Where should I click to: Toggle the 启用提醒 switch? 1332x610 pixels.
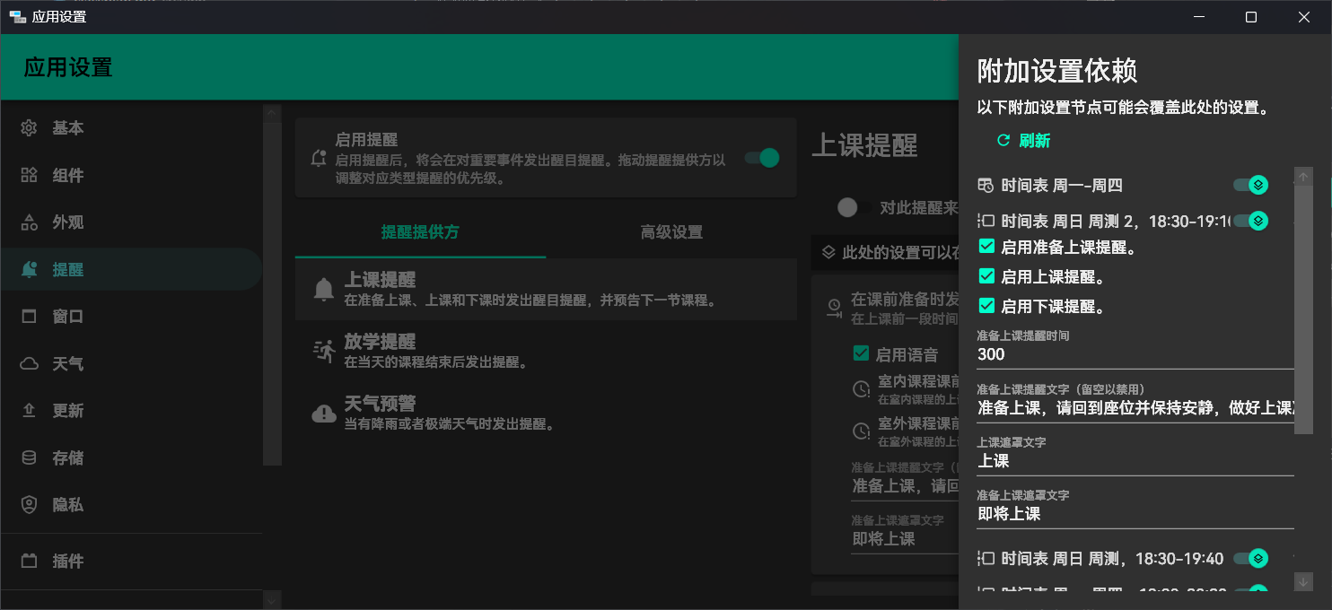(761, 158)
